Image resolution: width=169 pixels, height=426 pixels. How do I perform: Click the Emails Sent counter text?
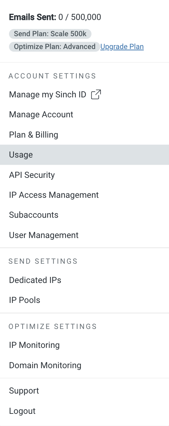(x=55, y=17)
